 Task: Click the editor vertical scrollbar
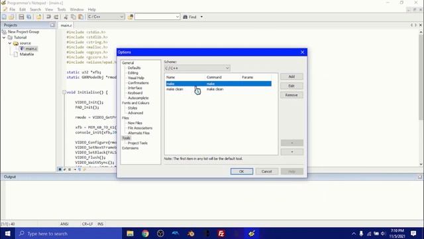tap(421, 78)
